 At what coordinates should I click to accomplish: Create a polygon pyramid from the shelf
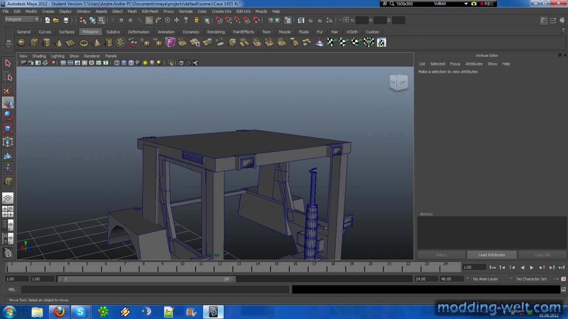click(96, 42)
